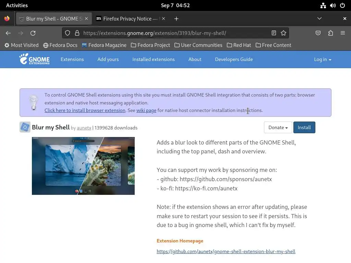Open the Firefox hamburger menu

343,33
